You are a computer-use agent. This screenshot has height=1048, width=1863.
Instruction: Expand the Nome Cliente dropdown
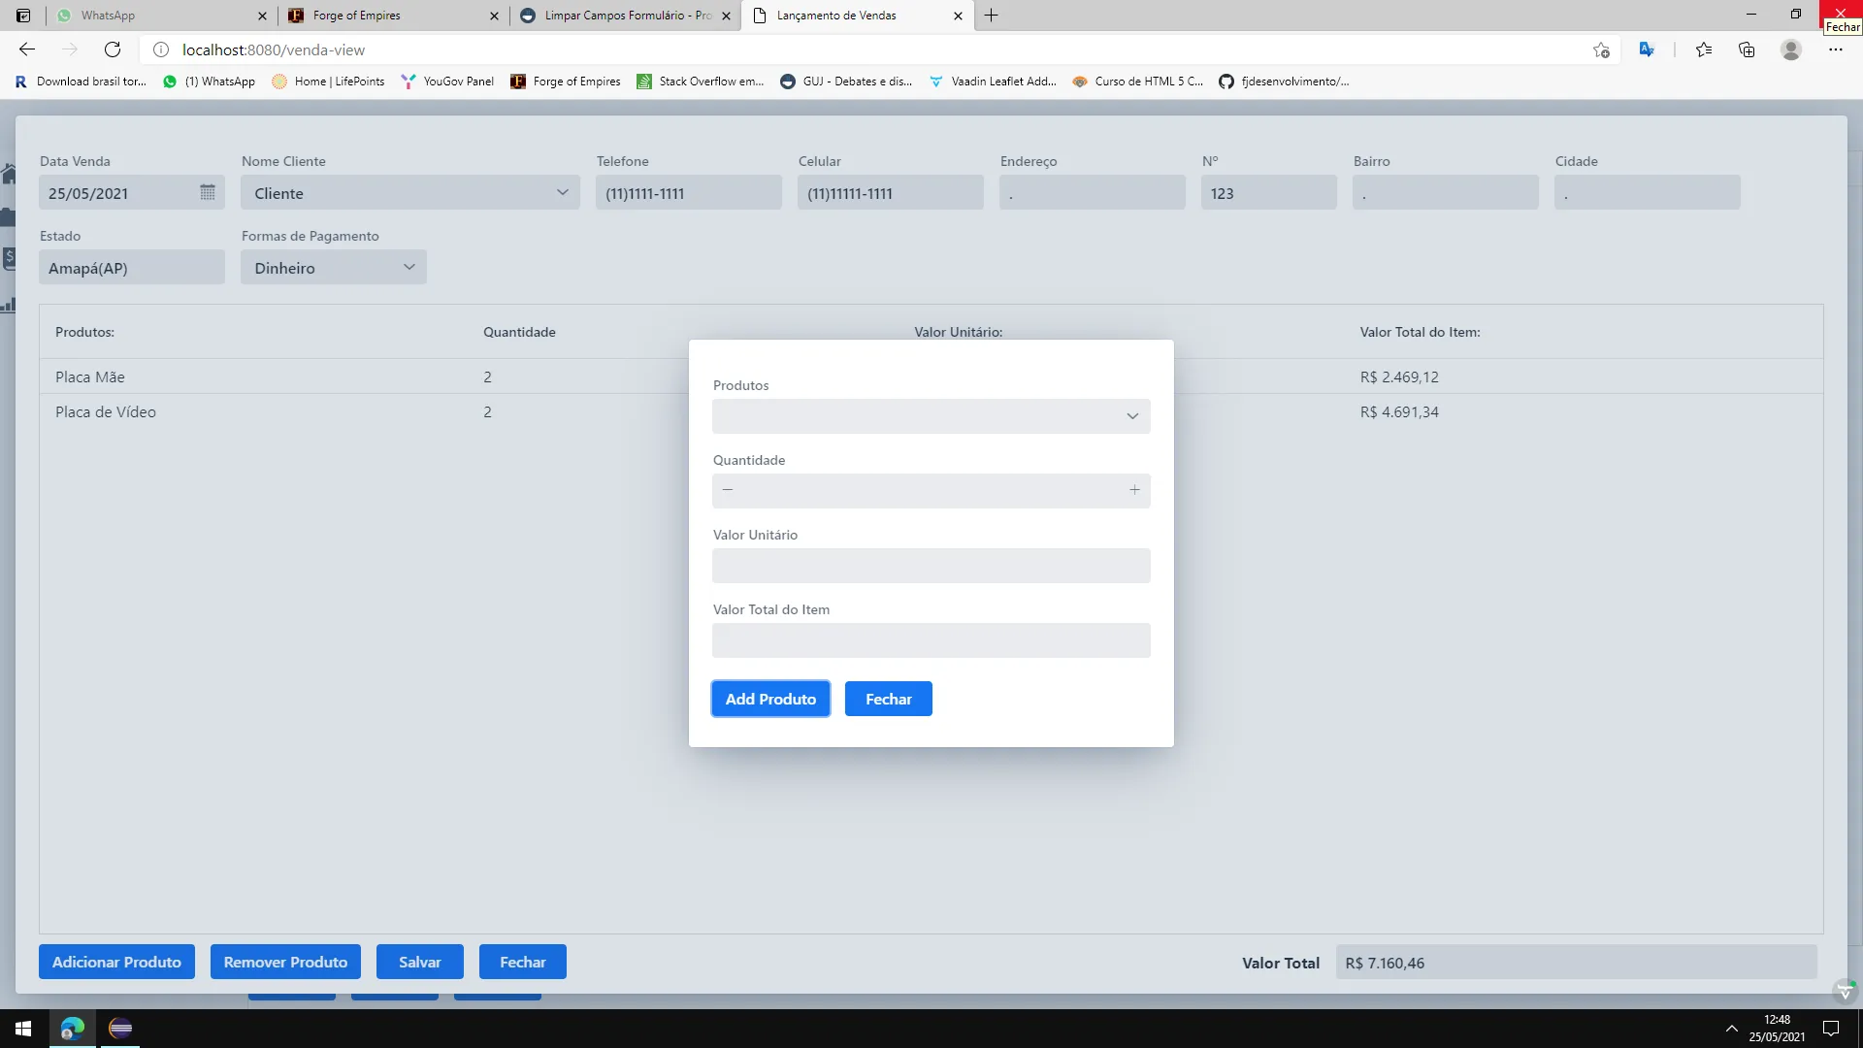[x=562, y=192]
